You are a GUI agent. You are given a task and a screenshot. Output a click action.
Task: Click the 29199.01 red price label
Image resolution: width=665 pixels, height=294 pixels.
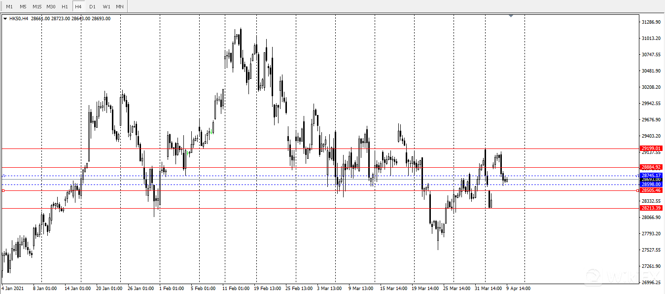[x=651, y=148]
